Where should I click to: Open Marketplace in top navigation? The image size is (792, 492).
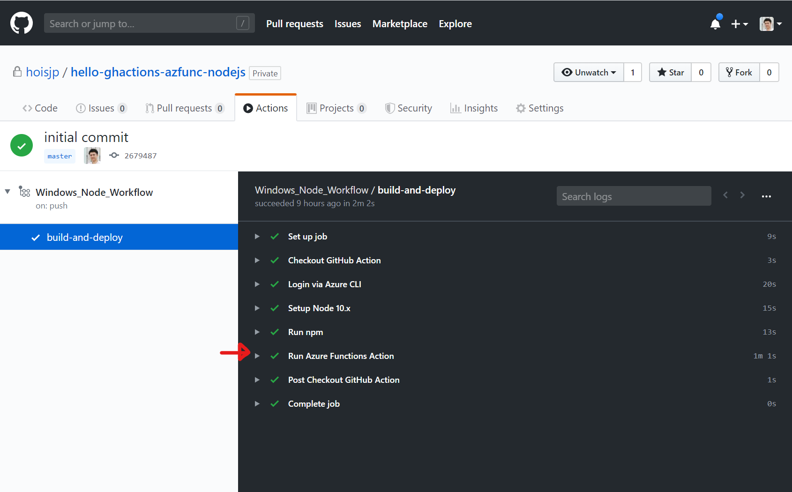click(400, 23)
